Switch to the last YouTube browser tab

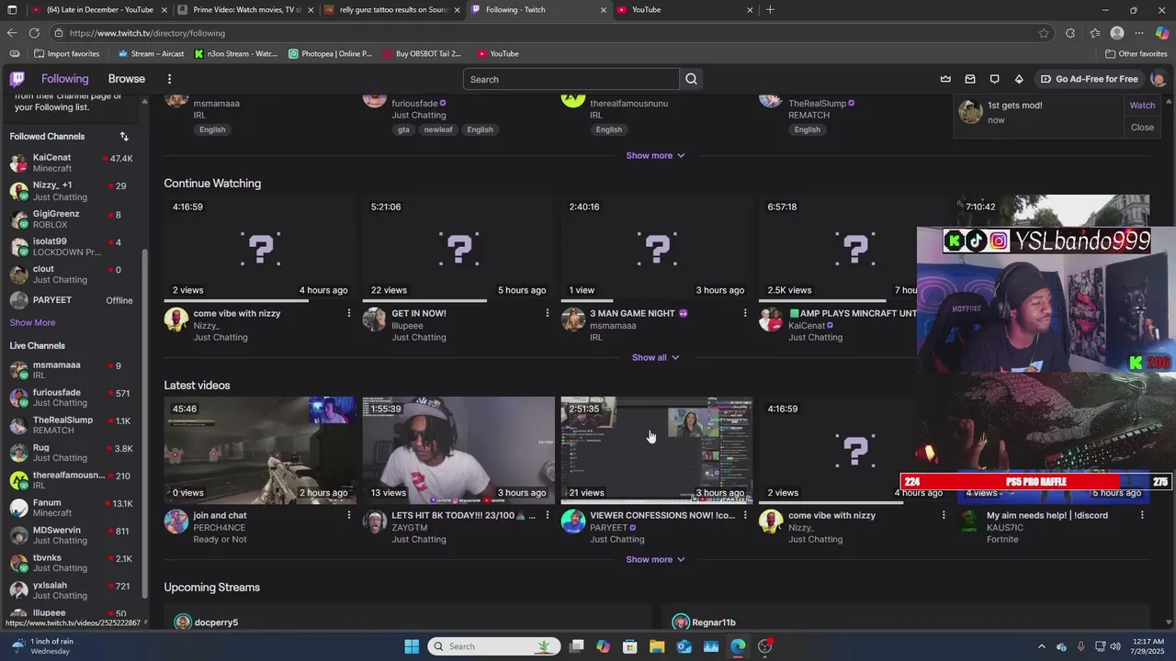684,10
